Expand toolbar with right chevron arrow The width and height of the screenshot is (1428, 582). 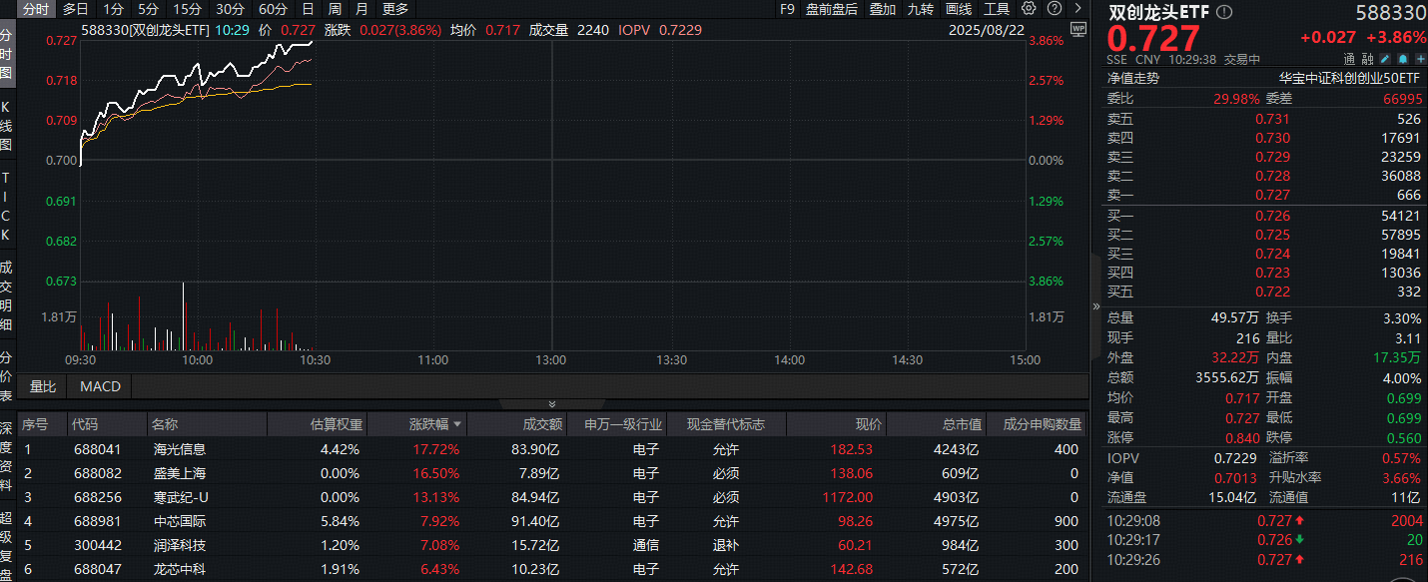coord(1077,9)
